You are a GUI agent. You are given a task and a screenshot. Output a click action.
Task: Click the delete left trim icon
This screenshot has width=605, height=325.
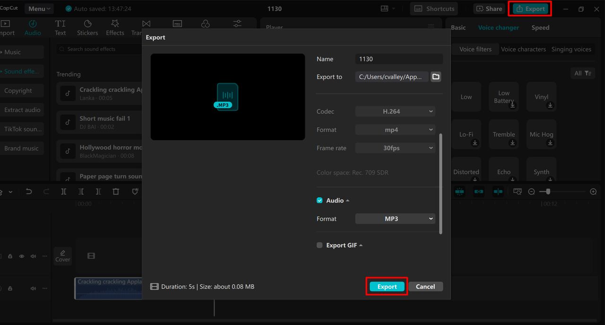tap(81, 192)
